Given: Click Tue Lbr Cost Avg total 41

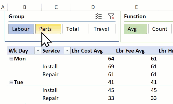Looking at the screenshot, I should coord(111,82).
